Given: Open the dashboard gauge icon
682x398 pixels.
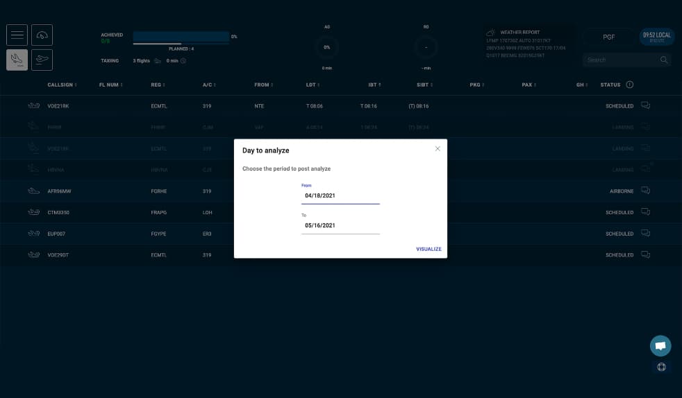Looking at the screenshot, I should 42,35.
